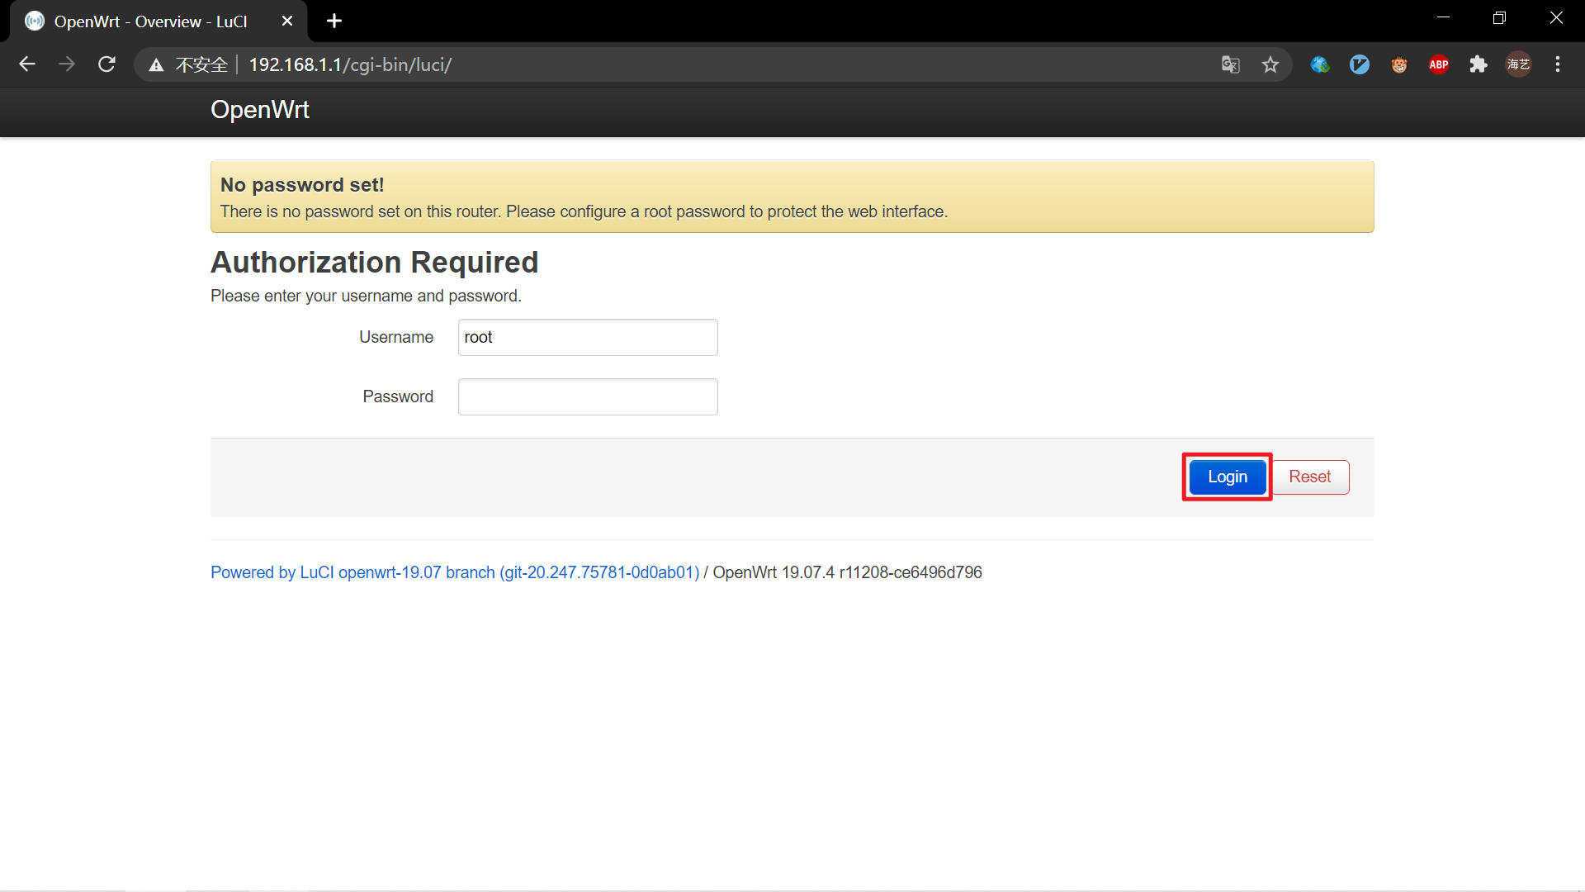Focus the Username input field
1585x892 pixels.
(x=588, y=337)
